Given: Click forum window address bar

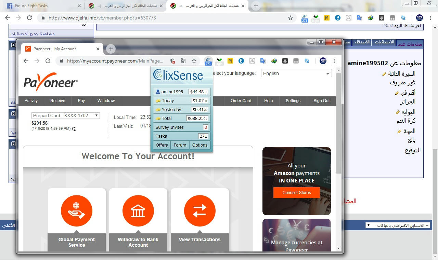Looking at the screenshot, I should 167,18.
